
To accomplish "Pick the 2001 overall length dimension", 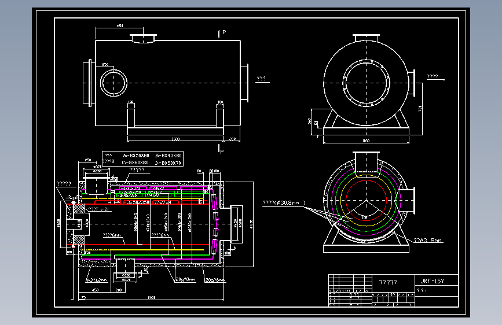I will click(x=152, y=297).
